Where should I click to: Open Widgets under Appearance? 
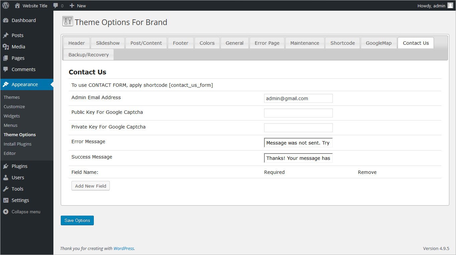[x=12, y=116]
